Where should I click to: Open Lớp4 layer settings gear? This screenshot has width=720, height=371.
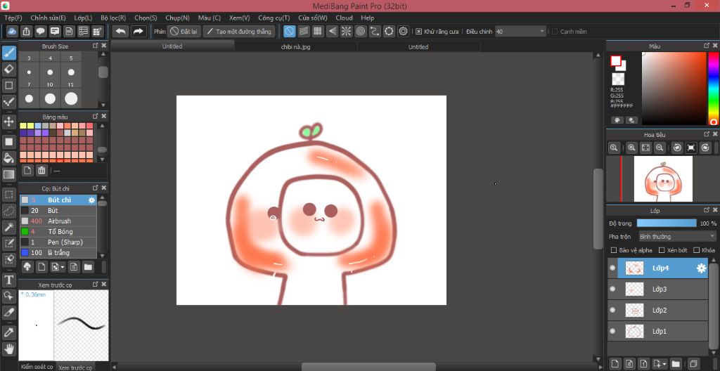coord(701,268)
